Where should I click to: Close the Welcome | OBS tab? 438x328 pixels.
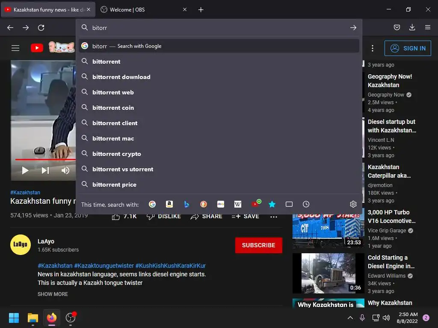(x=185, y=9)
